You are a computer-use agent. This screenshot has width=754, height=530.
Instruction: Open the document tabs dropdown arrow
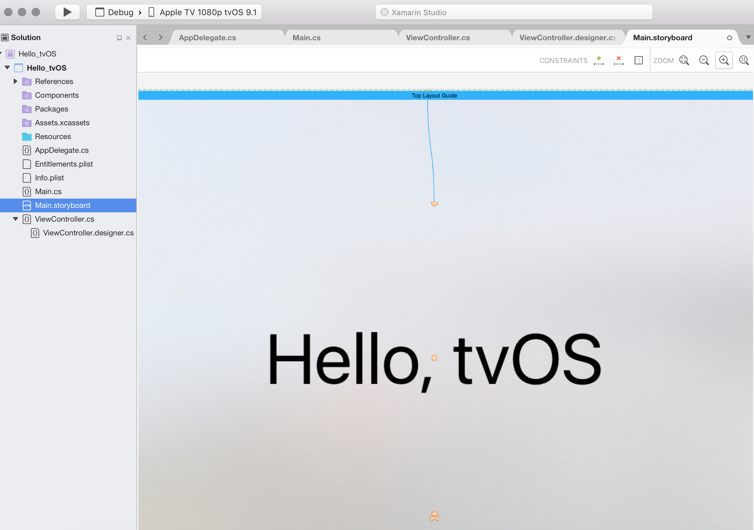748,38
